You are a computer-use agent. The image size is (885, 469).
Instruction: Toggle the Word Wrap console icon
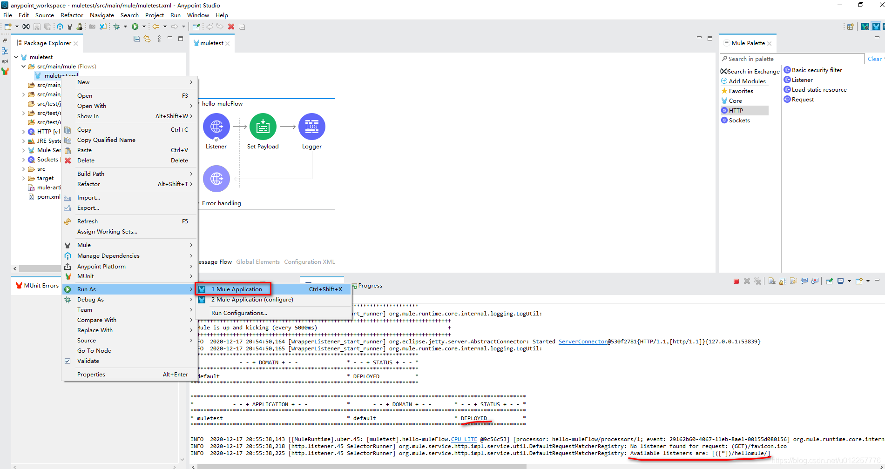coord(793,281)
